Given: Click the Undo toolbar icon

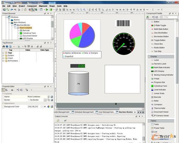Looking at the screenshot, I should [12, 10].
